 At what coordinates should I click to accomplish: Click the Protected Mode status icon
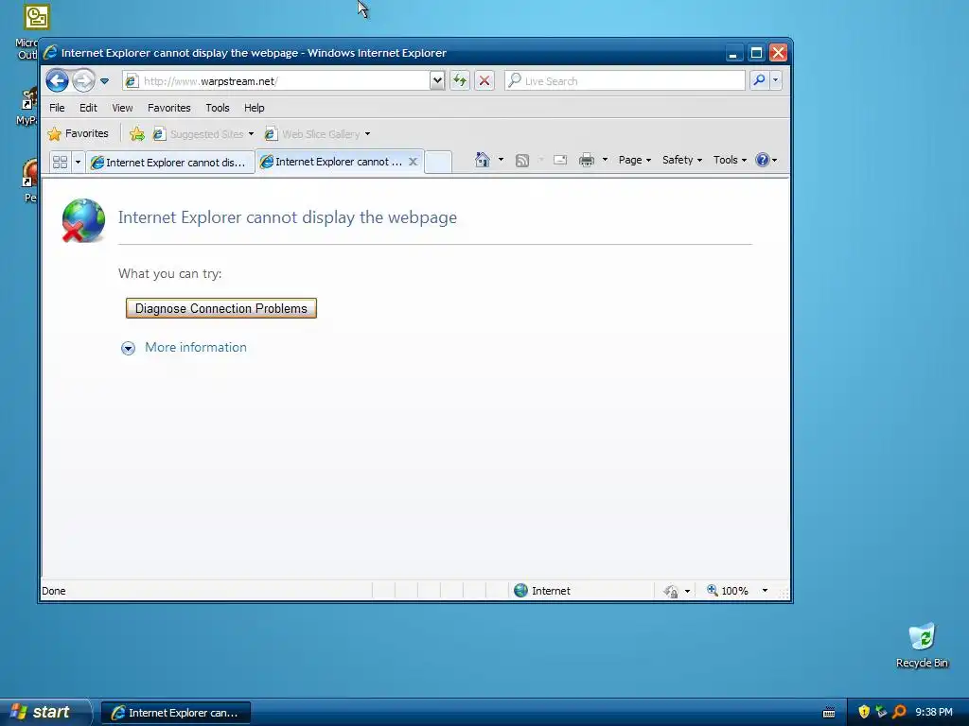click(671, 592)
